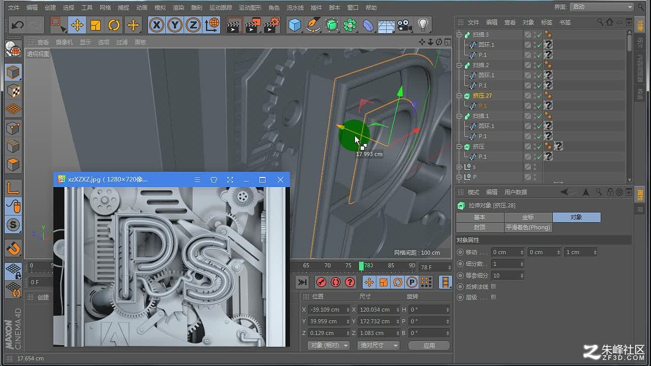651x366 pixels.
Task: Toggle the 反转法线 checkbox
Action: click(493, 287)
